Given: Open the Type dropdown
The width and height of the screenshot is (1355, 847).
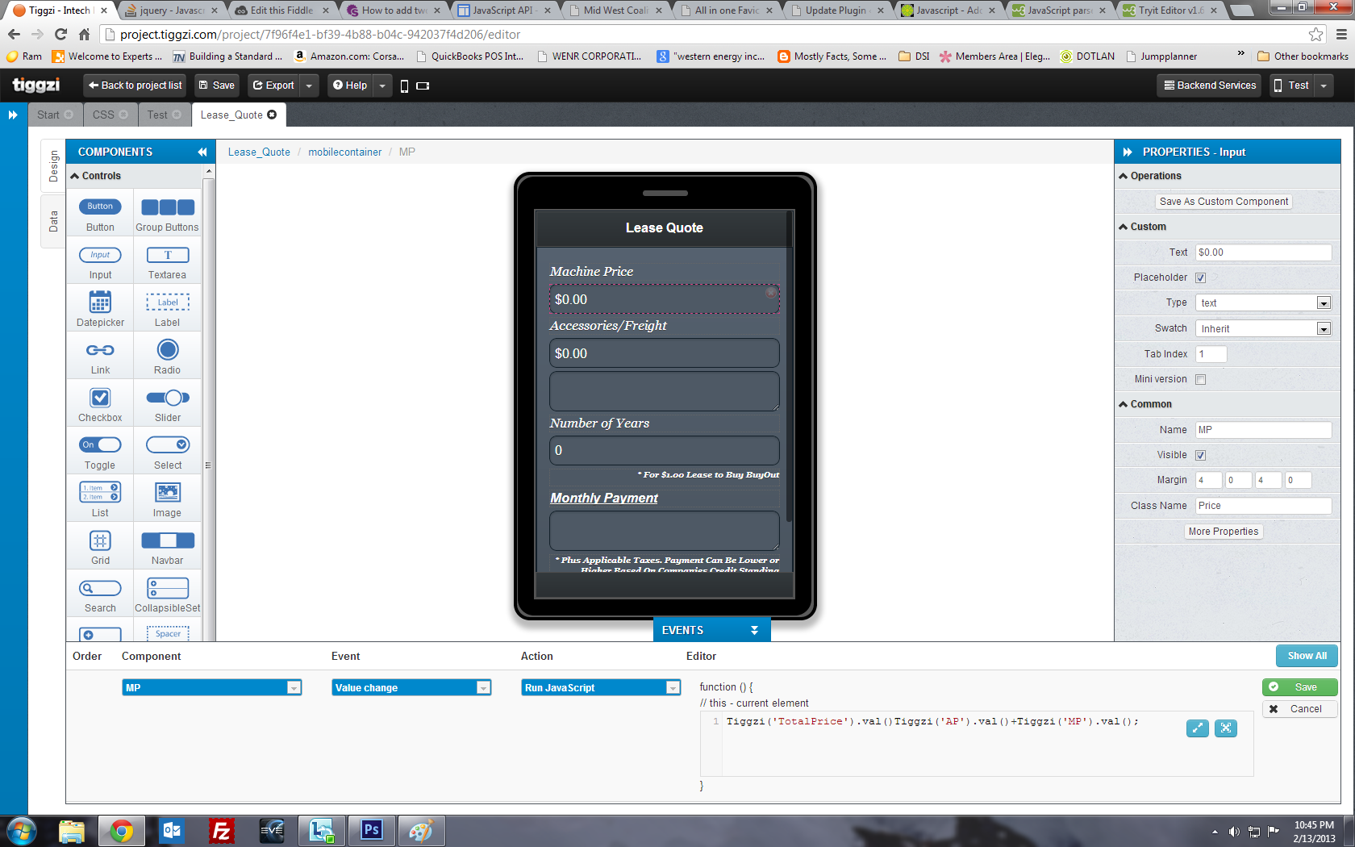Looking at the screenshot, I should click(1263, 303).
